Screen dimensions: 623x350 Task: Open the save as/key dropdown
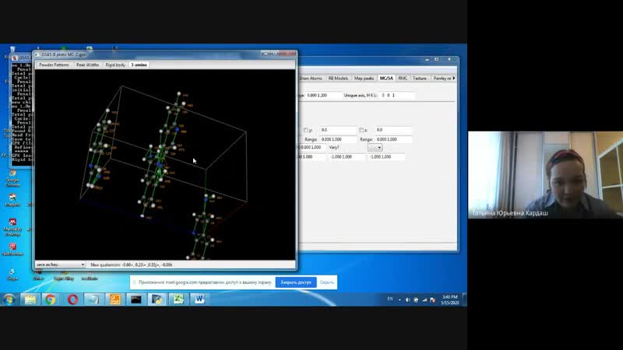tap(60, 264)
